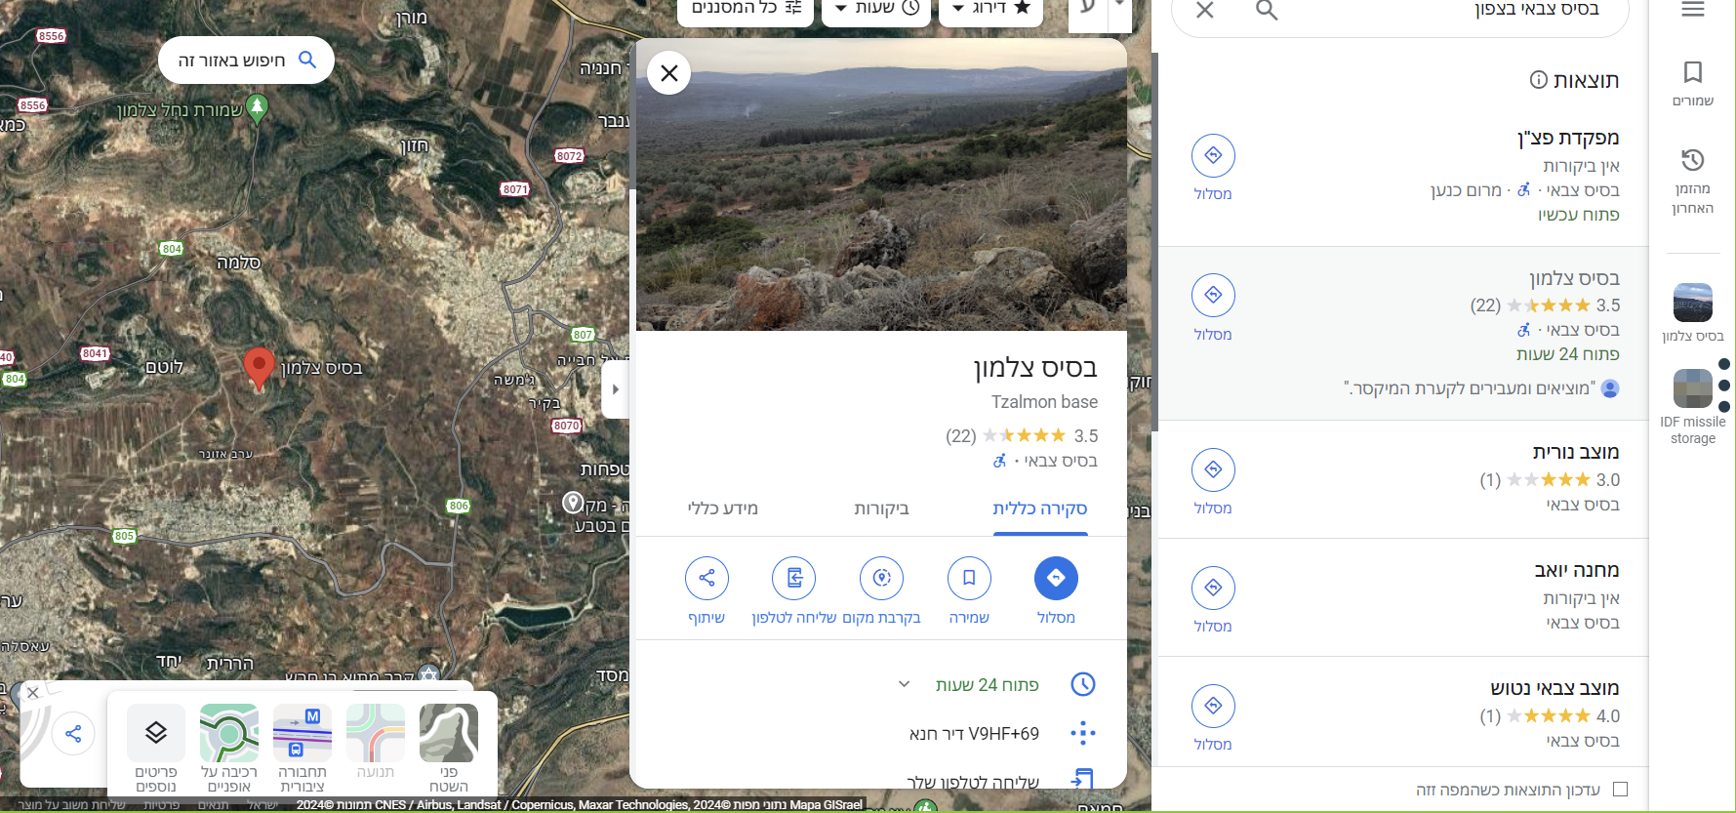
Task: Close the בסיס צלמון details panel
Action: [x=669, y=73]
